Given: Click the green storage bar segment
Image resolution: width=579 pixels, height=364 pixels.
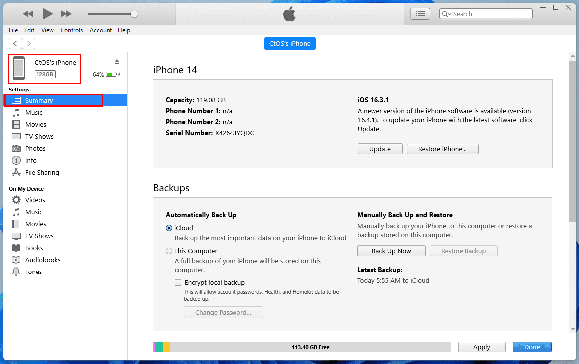Looking at the screenshot, I should click(159, 347).
